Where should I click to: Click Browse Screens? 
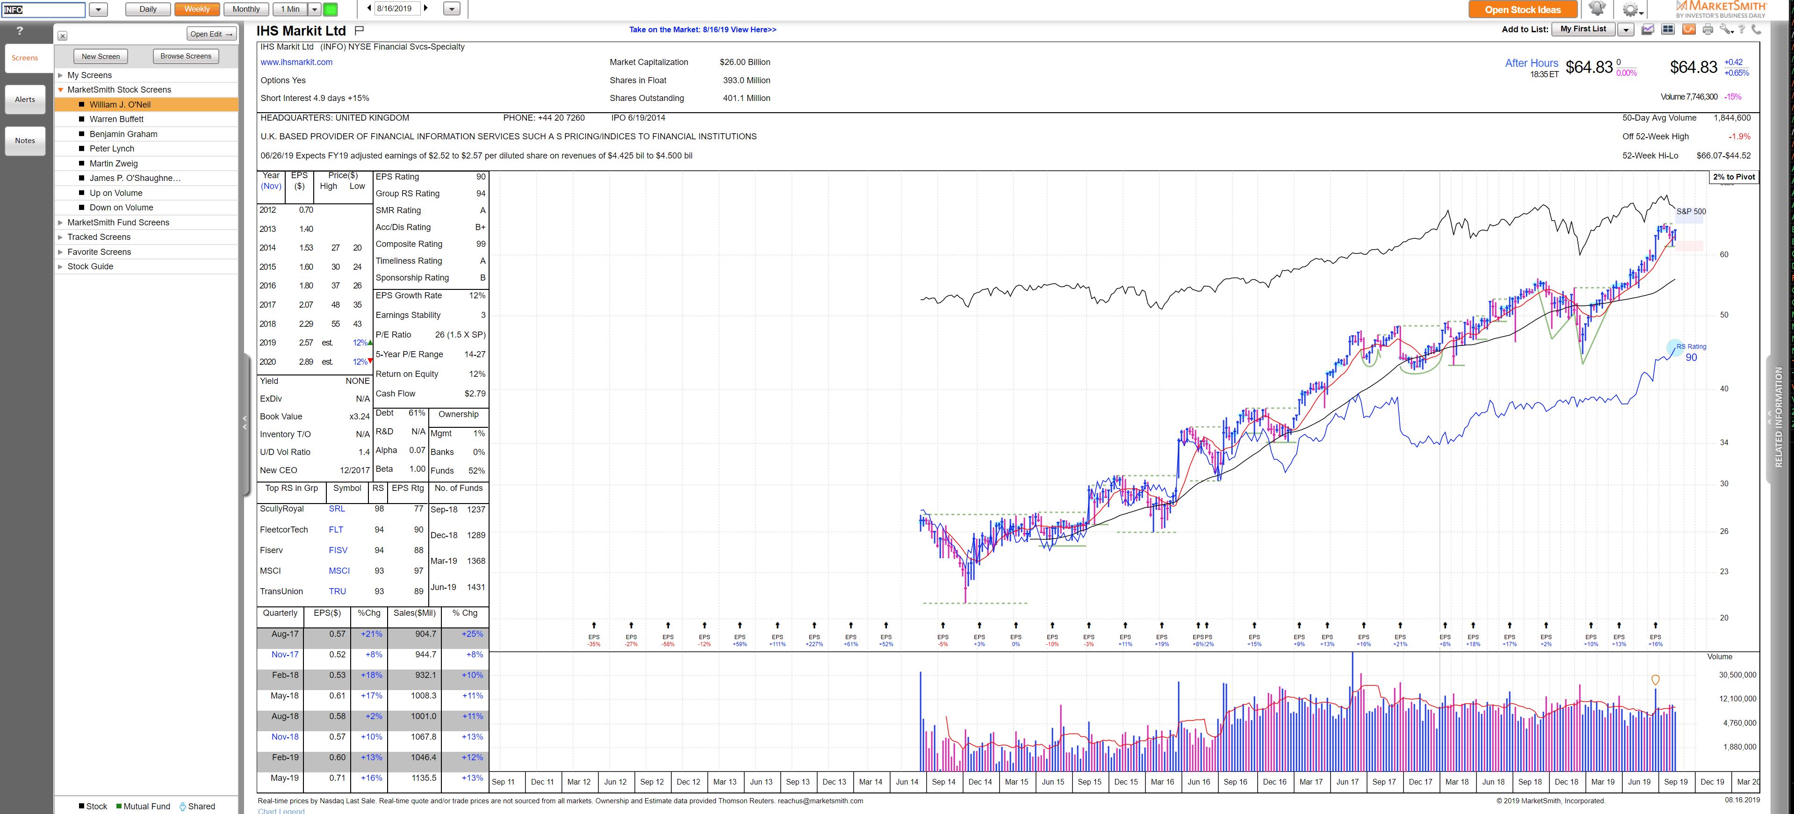point(186,57)
